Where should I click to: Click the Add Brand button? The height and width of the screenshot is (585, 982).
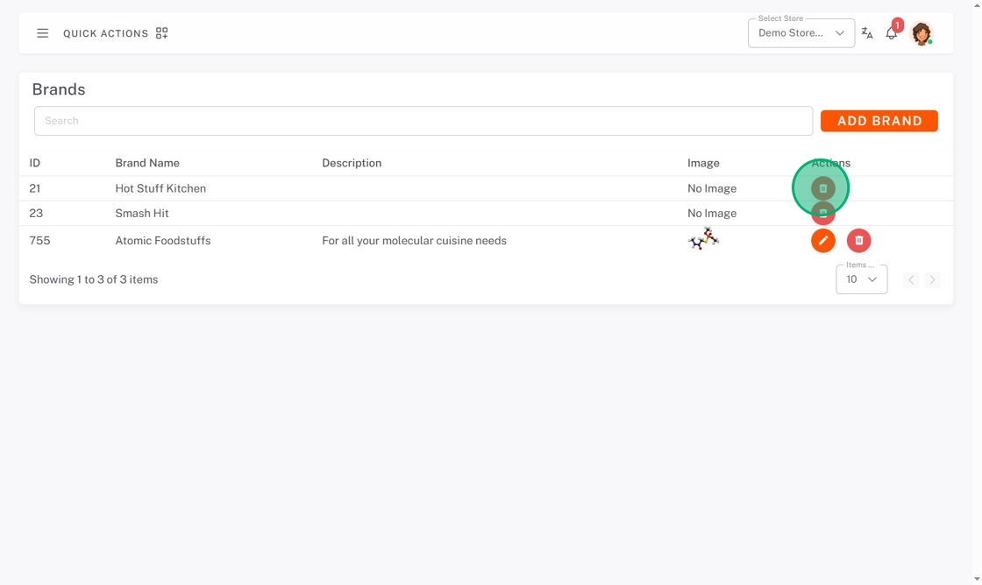point(879,121)
